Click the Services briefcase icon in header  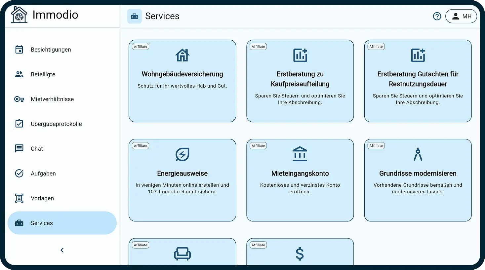coord(135,16)
